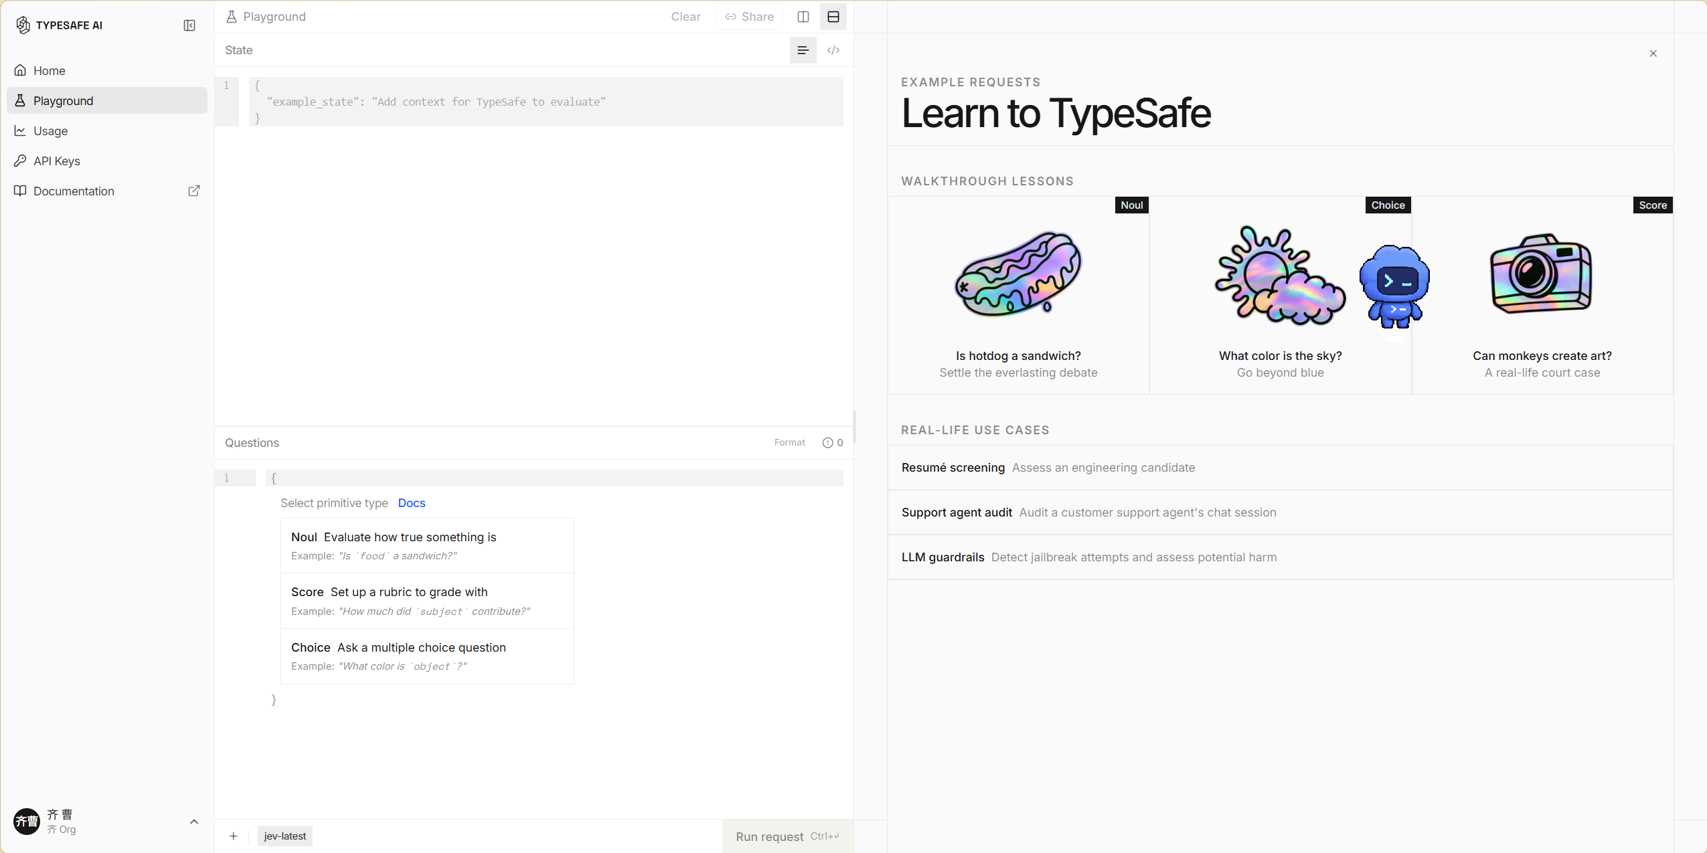Open the LLM guardrails use case
The image size is (1707, 853).
click(1280, 557)
